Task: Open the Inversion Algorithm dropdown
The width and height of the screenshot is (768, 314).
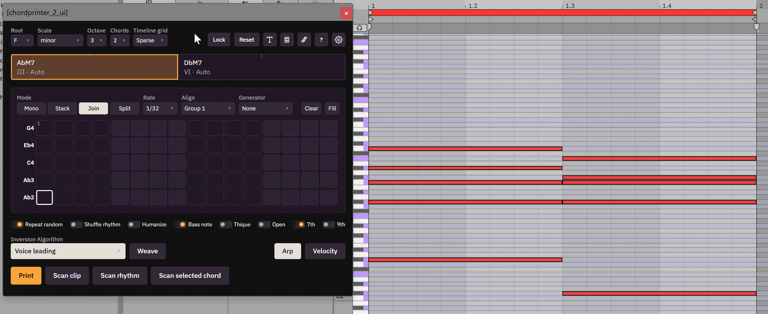Action: pos(68,251)
